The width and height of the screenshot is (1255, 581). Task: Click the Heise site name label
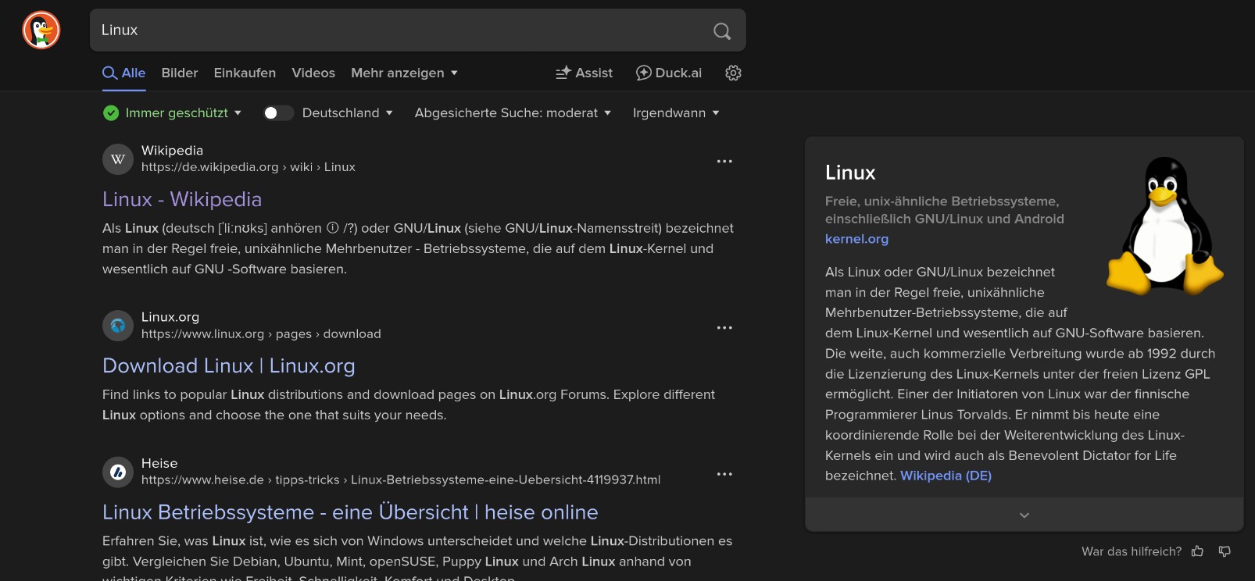point(159,463)
